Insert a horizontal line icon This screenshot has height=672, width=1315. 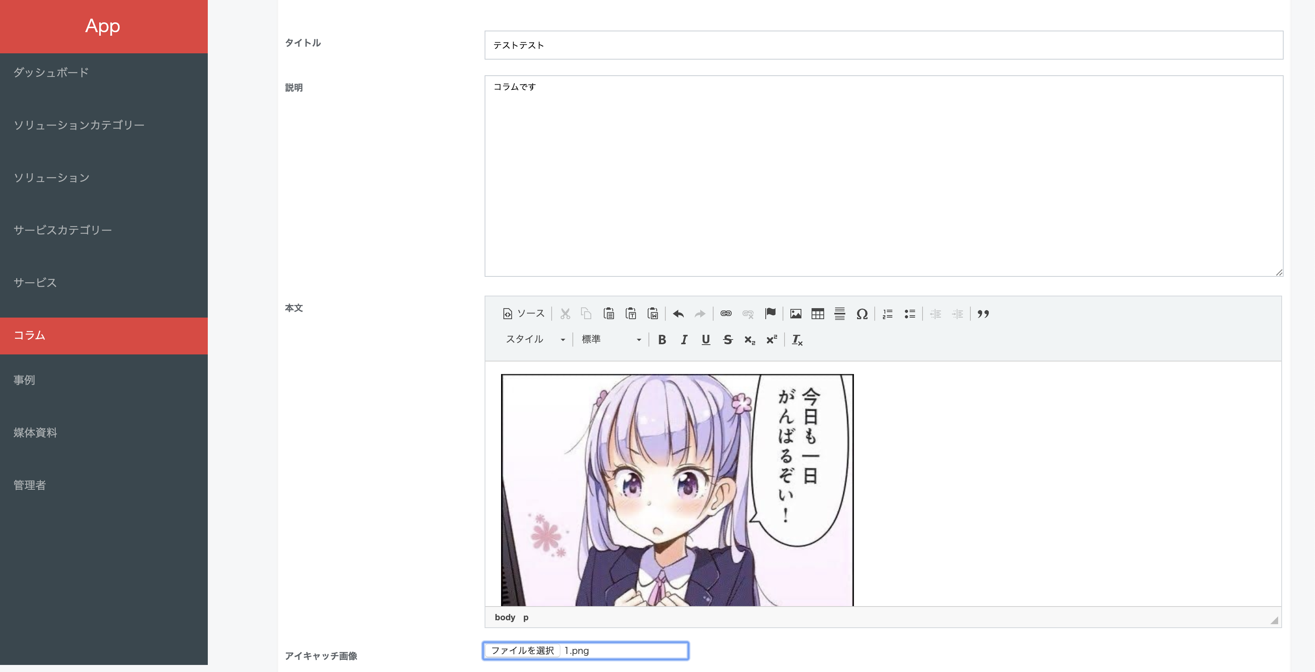click(840, 314)
